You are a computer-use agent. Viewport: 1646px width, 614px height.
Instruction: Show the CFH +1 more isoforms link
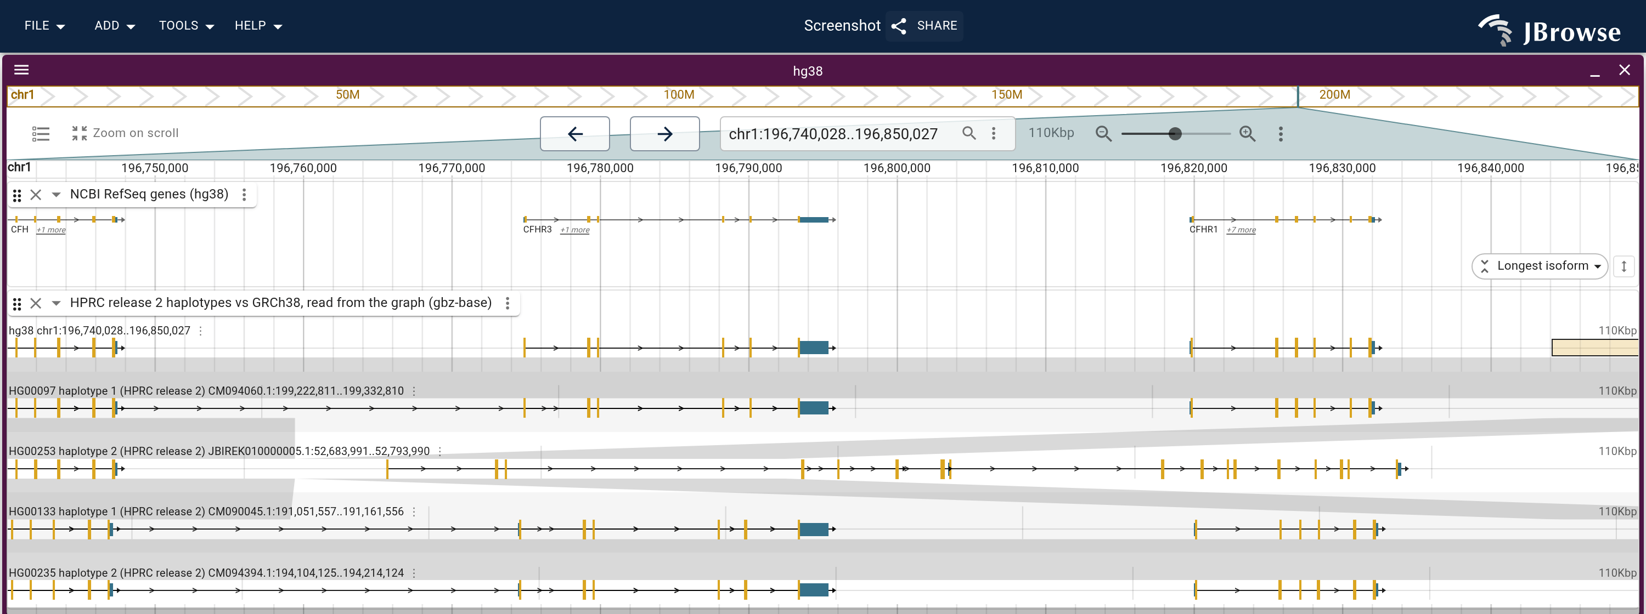click(x=51, y=230)
